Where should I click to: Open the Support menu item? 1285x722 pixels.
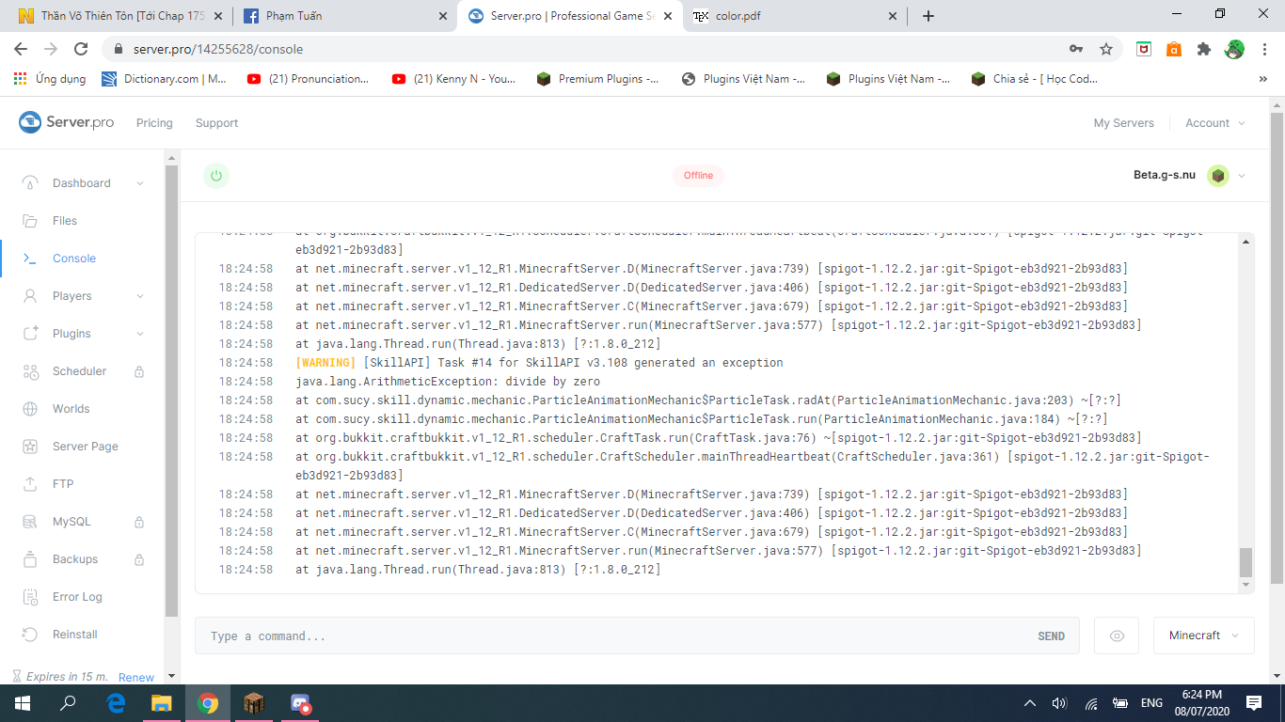216,123
